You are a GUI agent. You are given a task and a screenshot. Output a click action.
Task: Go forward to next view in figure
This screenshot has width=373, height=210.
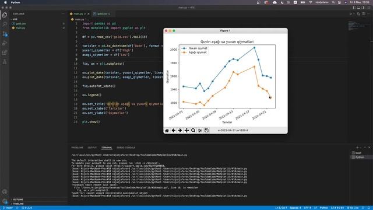[180, 131]
